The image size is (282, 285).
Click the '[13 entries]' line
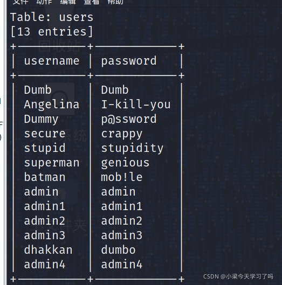pos(52,32)
